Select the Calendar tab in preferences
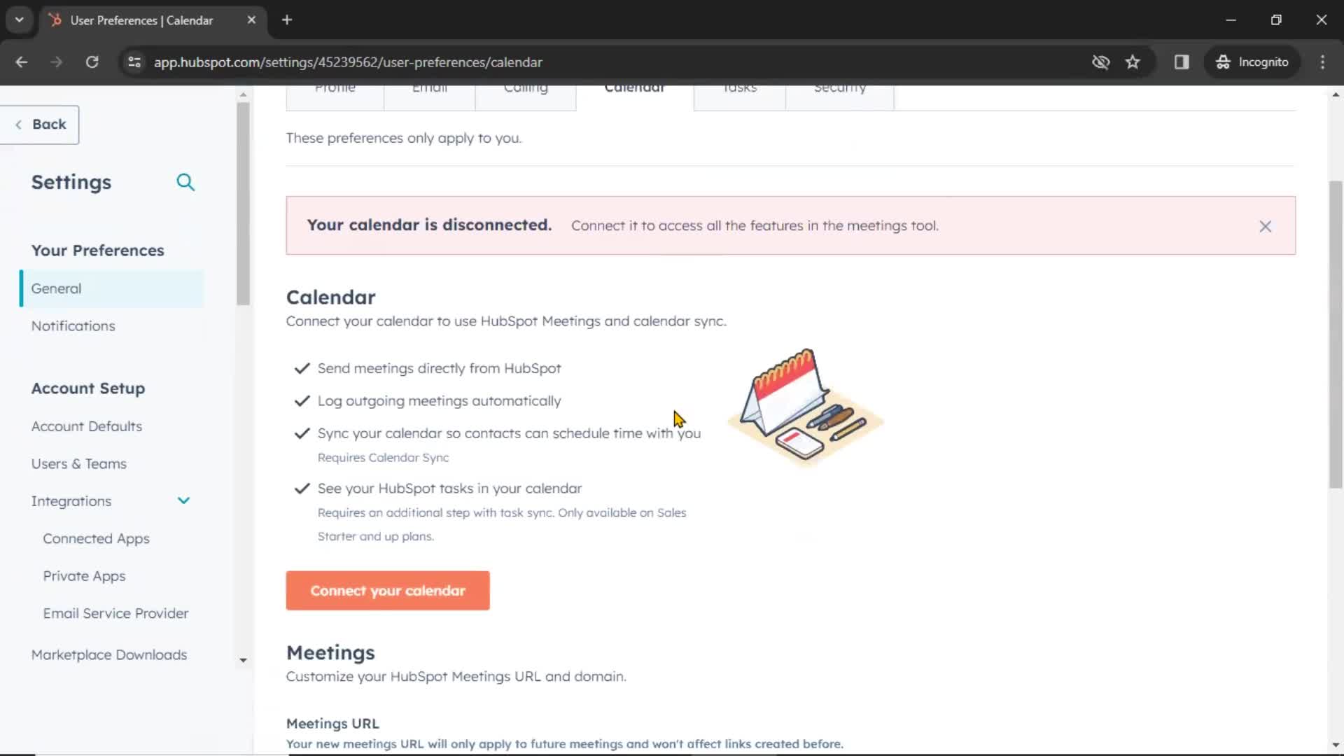The image size is (1344, 756). [x=635, y=87]
